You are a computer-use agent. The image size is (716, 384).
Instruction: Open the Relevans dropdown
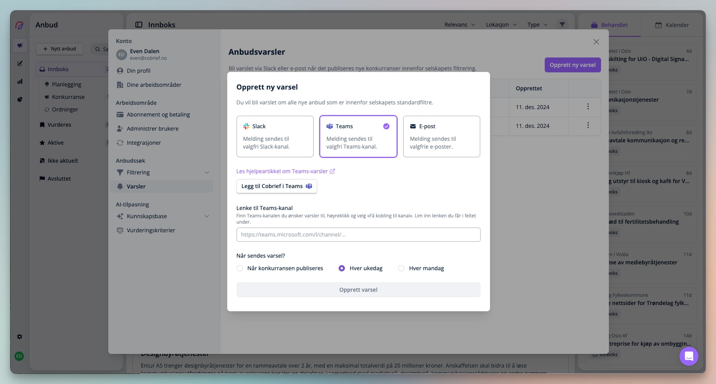tap(459, 25)
